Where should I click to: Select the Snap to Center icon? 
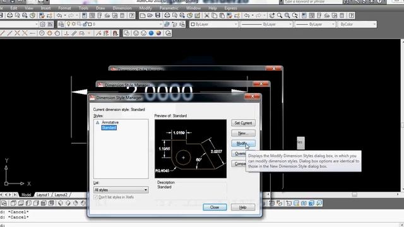(x=42, y=33)
